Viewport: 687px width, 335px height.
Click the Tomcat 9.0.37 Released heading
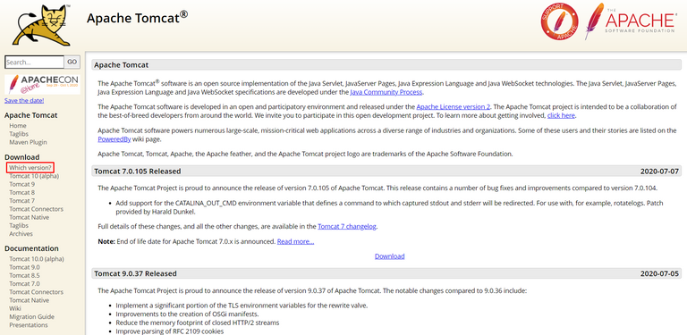tap(135, 273)
